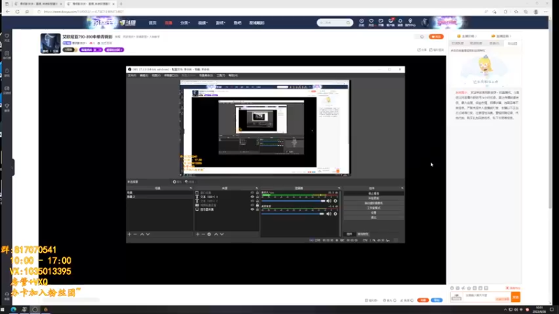
Task: Click the trophy icon in the left sidebar
Action: point(7,106)
